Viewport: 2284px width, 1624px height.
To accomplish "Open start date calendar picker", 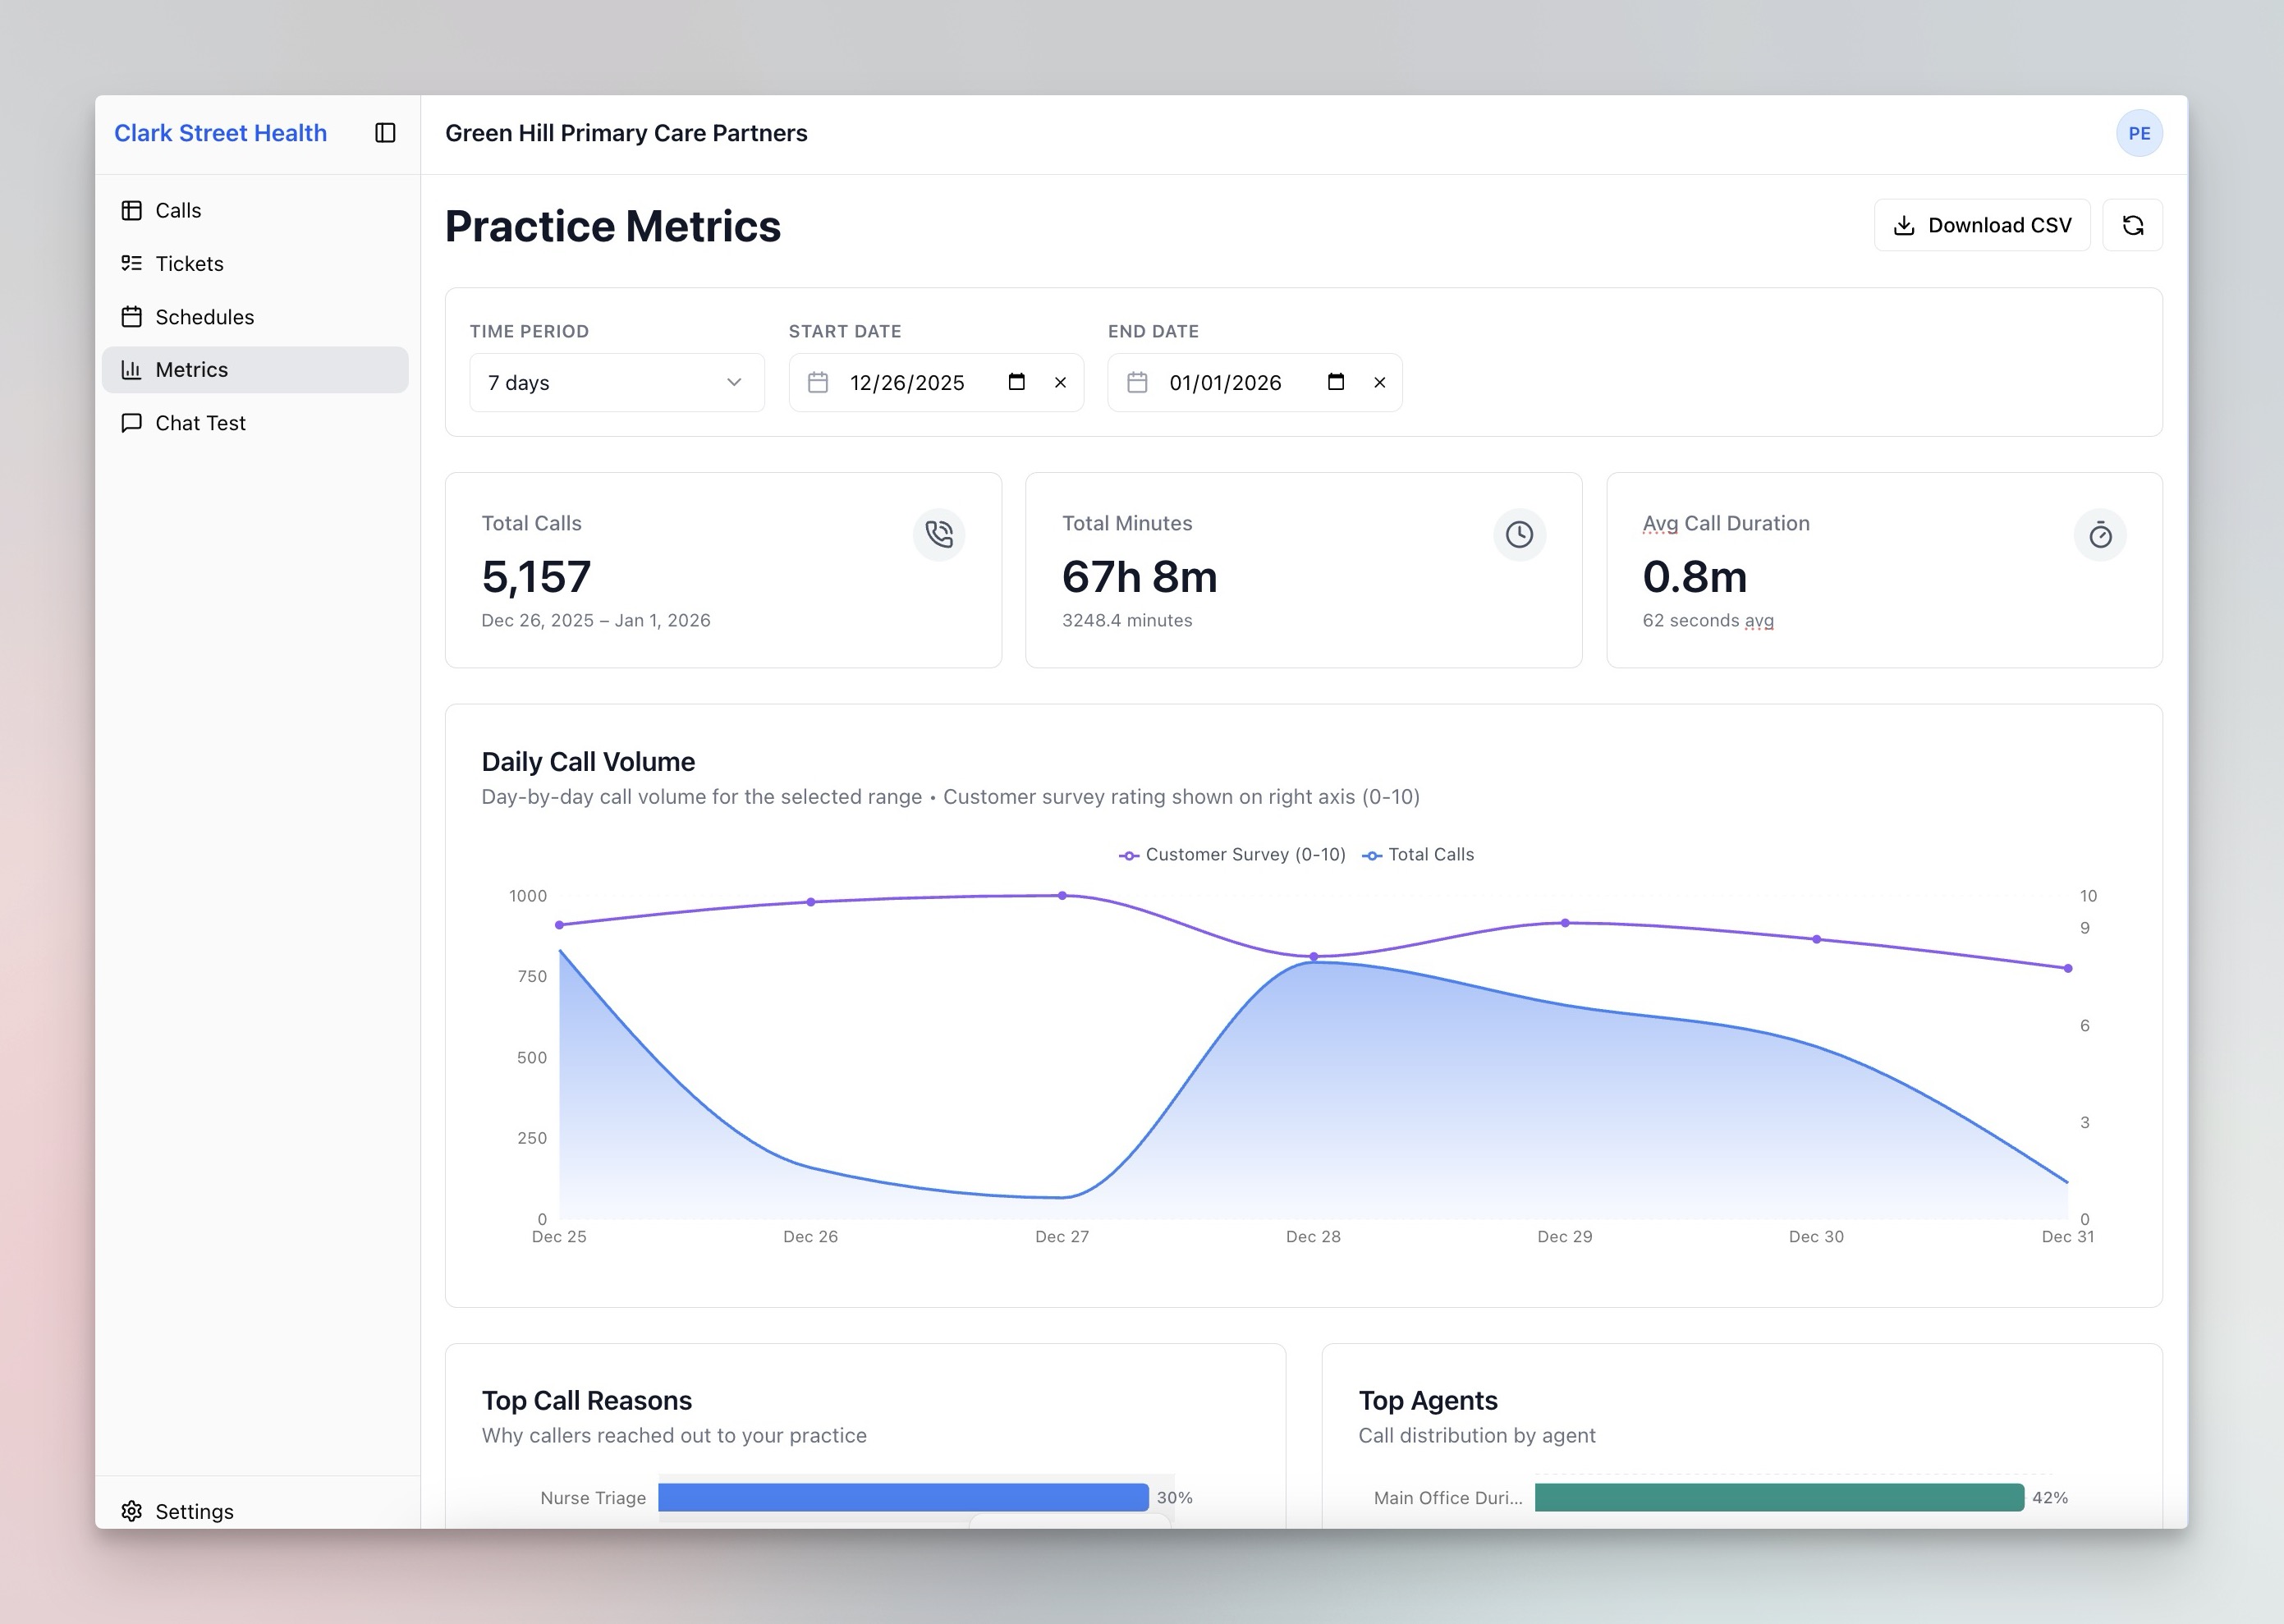I will coord(1016,382).
